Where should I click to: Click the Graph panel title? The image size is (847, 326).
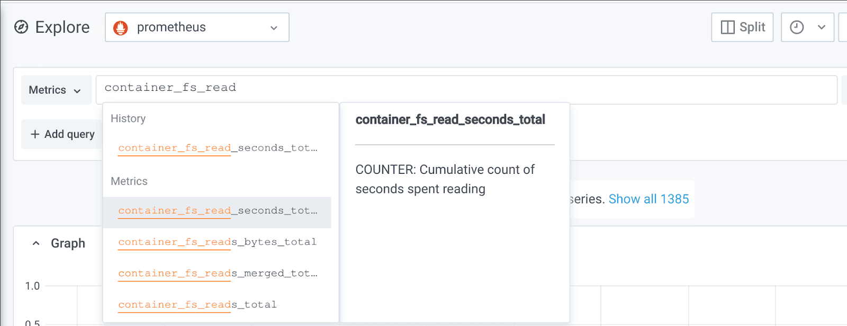(x=68, y=244)
